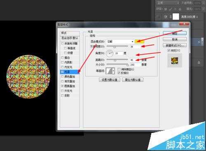The width and height of the screenshot is (206, 151).
Task: Expand Layers panel opacity arrow
Action: pyautogui.click(x=203, y=3)
